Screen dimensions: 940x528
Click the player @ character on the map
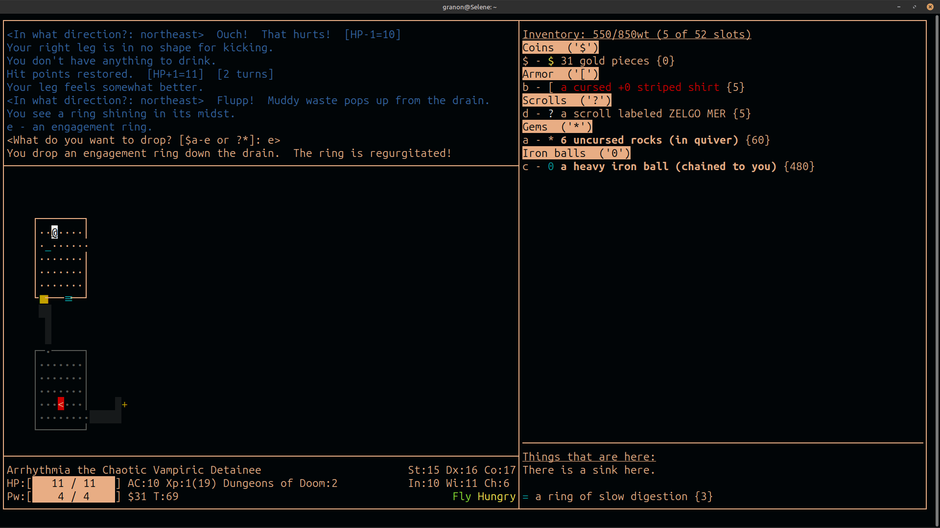[55, 232]
